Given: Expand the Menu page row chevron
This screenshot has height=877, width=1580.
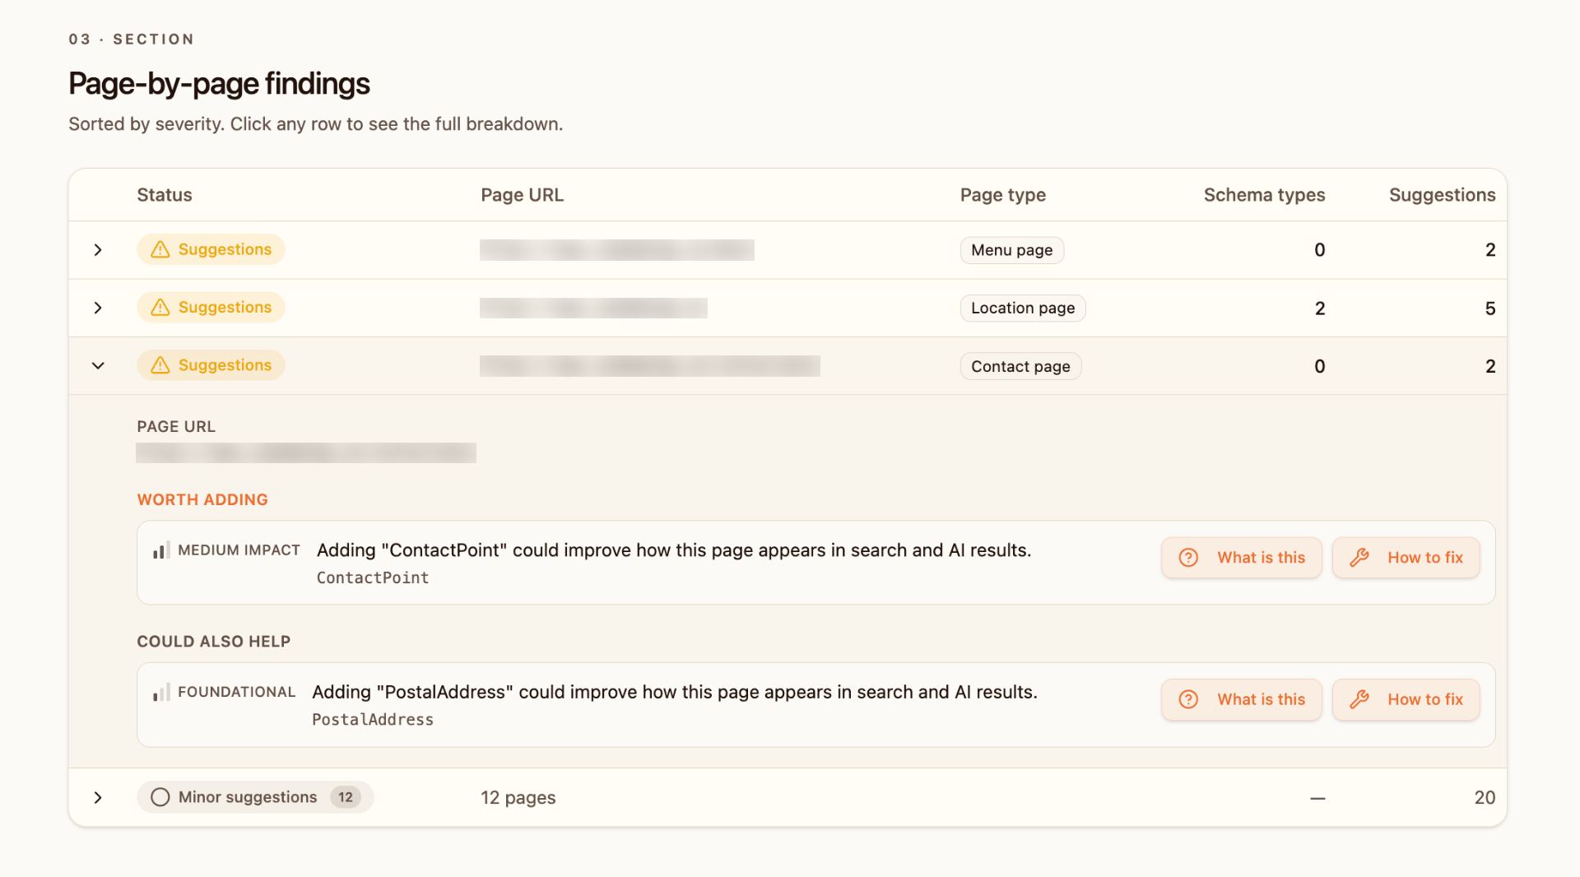Looking at the screenshot, I should pyautogui.click(x=98, y=249).
